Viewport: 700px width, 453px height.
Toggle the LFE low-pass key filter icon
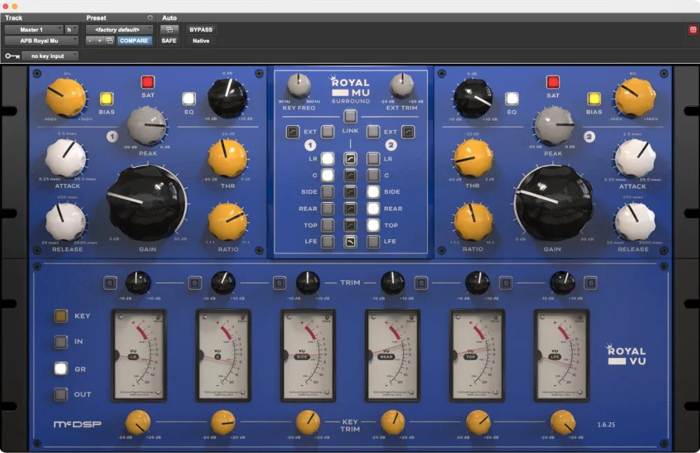tap(350, 241)
